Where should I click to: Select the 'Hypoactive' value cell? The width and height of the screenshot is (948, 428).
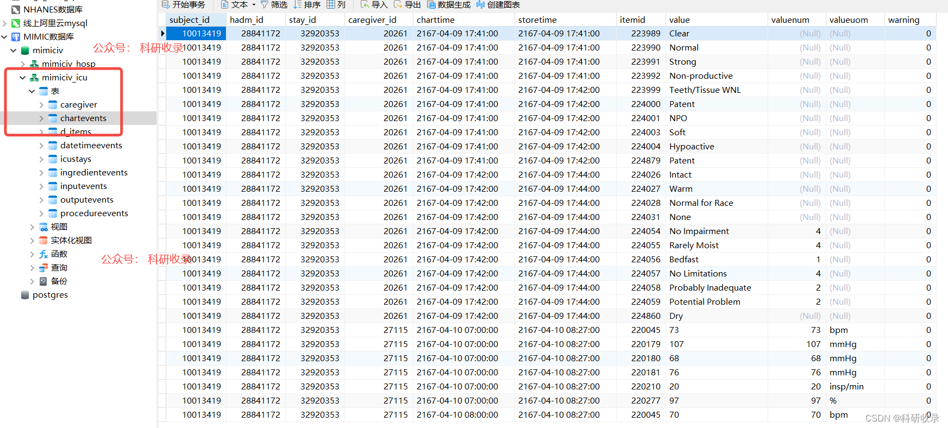point(716,147)
